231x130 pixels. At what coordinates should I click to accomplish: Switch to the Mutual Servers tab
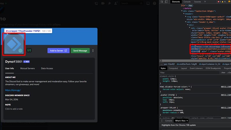tap(27, 68)
